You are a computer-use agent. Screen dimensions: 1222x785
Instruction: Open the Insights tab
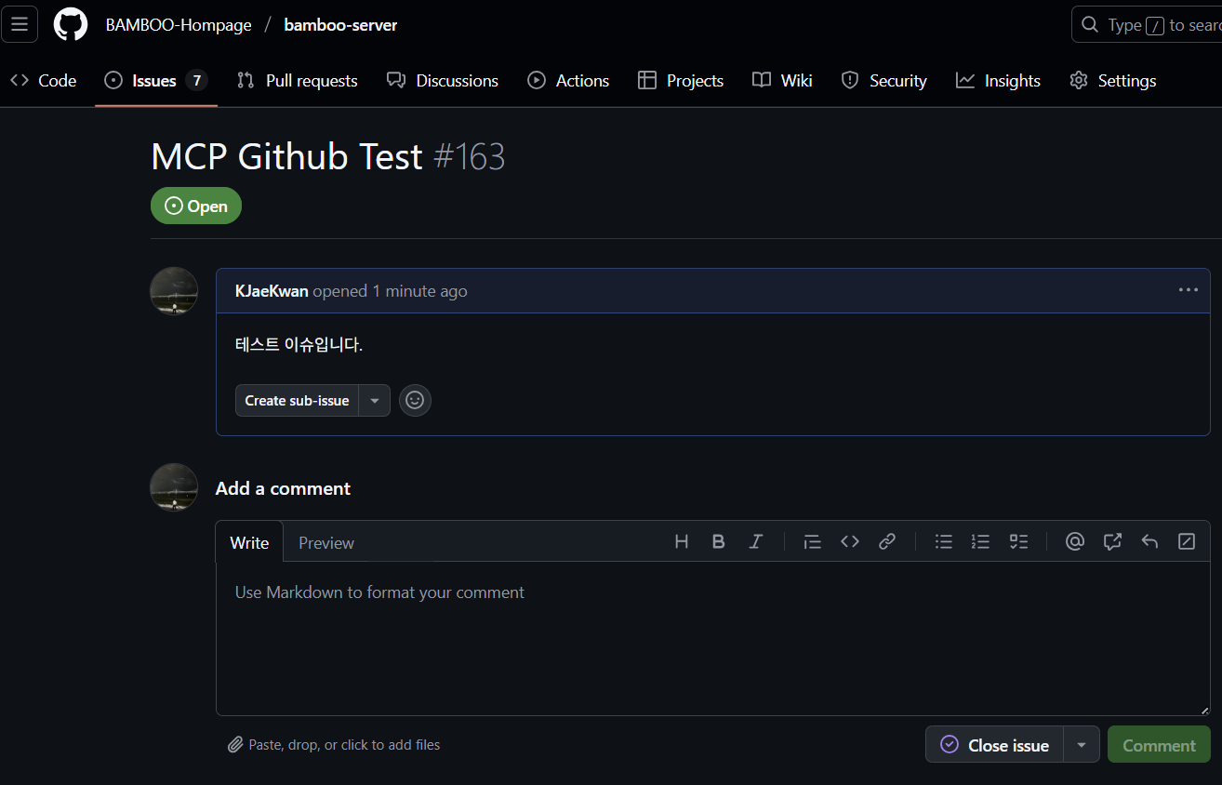point(998,81)
